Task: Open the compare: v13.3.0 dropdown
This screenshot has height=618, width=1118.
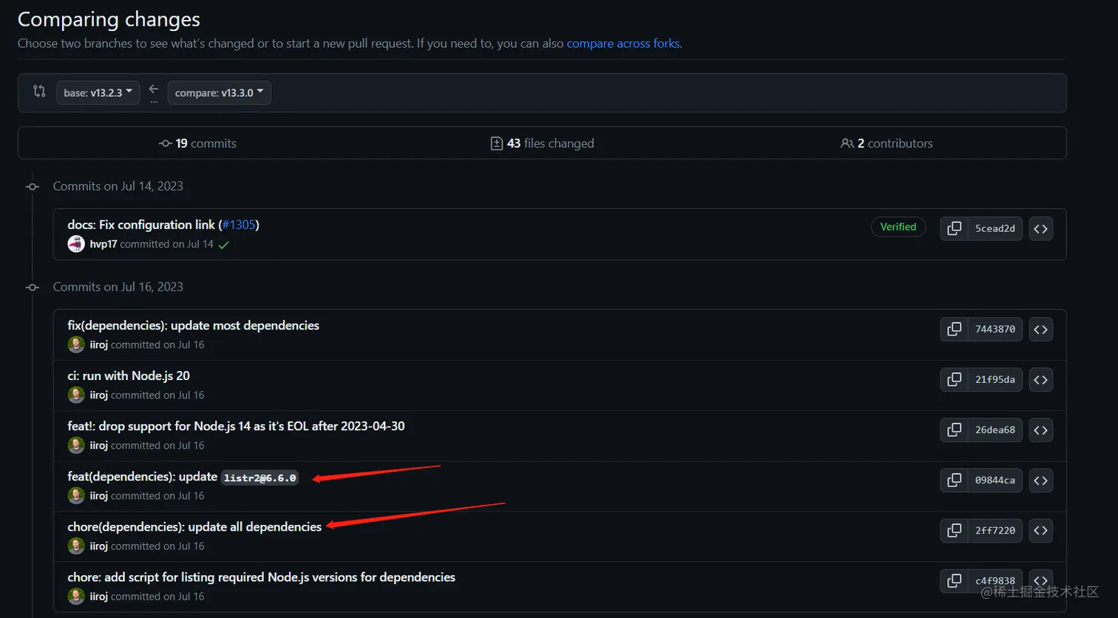Action: 219,92
